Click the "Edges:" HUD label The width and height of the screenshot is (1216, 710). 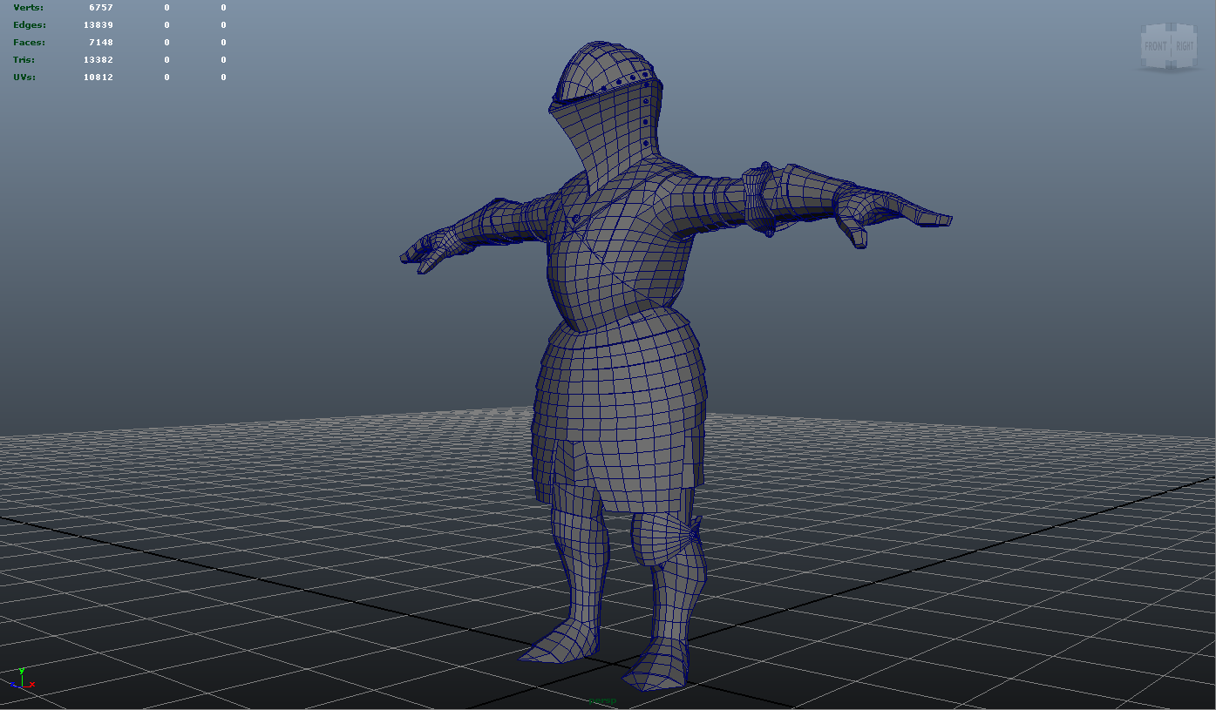tap(30, 25)
